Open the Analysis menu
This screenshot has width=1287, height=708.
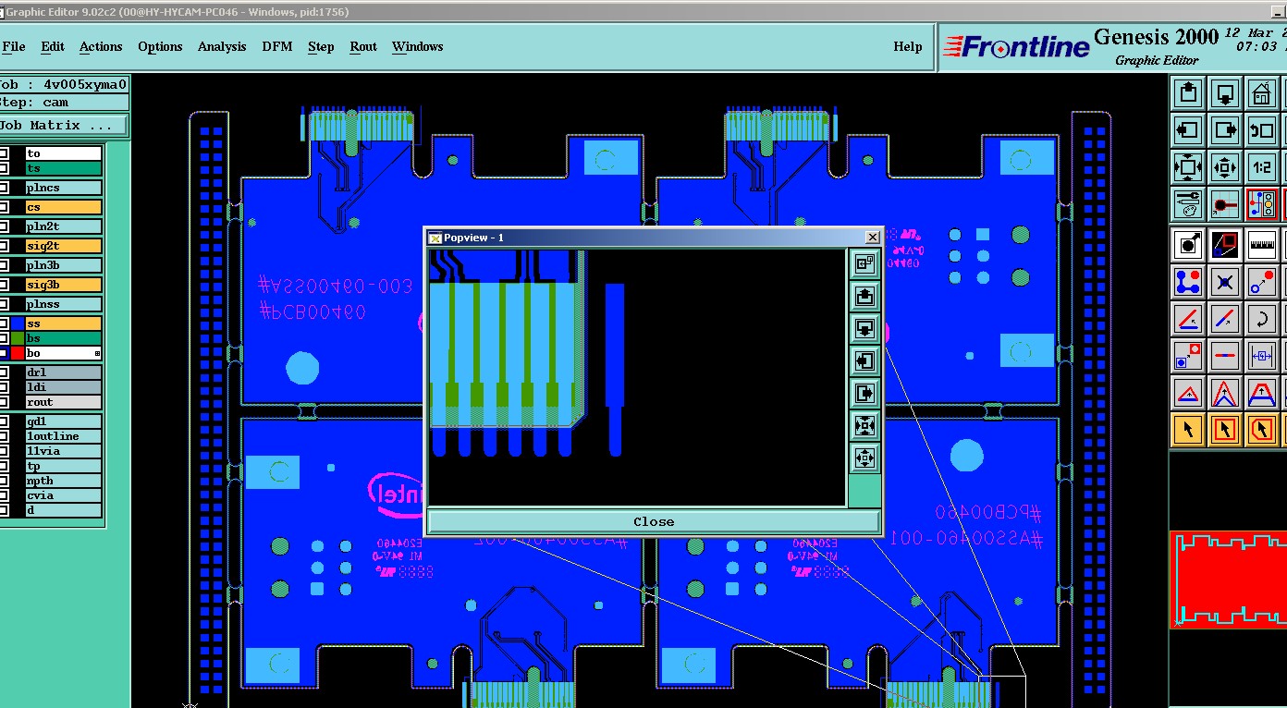coord(222,46)
